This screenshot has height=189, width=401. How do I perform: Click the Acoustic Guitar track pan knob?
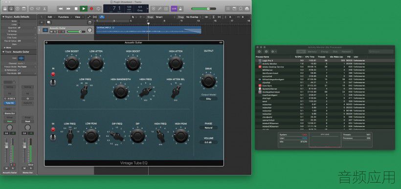(x=89, y=30)
